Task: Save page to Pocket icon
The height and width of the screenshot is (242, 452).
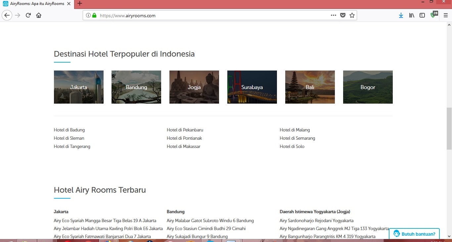Action: click(343, 15)
